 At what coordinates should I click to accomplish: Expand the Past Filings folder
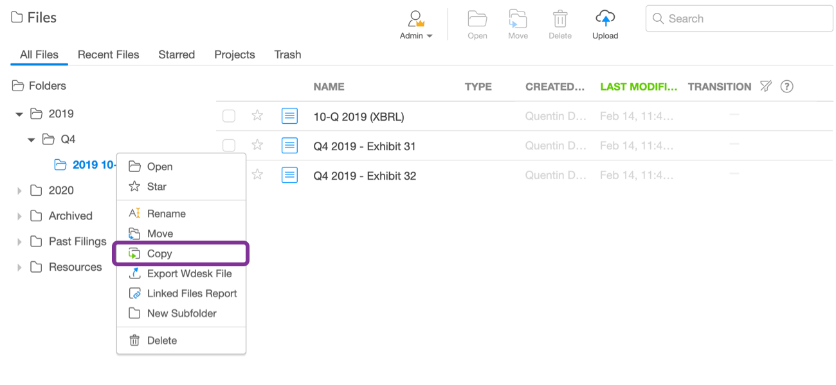(19, 242)
